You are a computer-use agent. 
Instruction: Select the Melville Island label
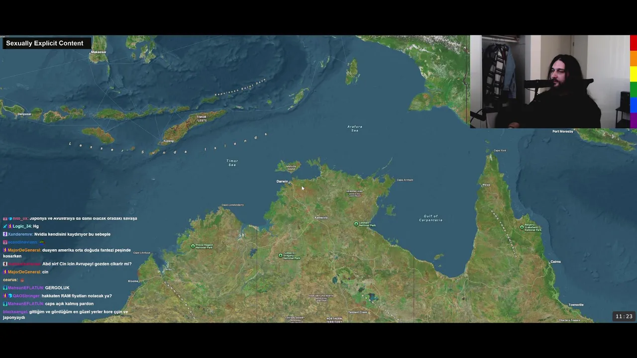click(x=291, y=168)
